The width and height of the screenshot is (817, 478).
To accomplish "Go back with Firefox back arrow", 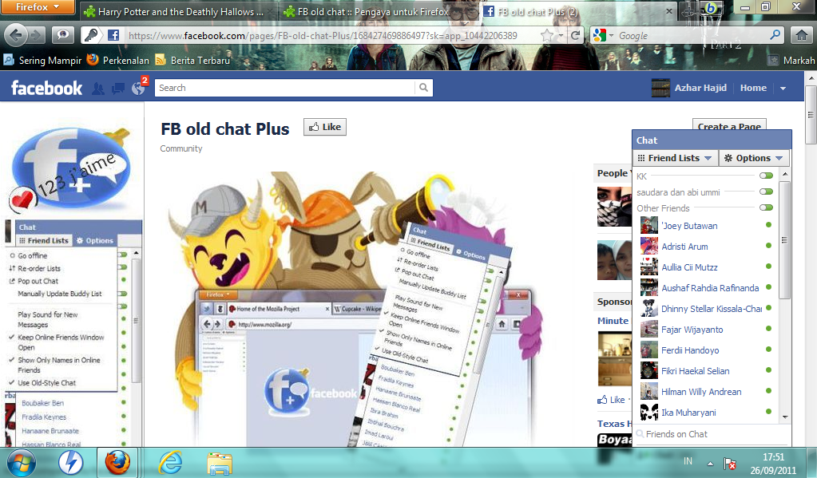I will point(15,35).
